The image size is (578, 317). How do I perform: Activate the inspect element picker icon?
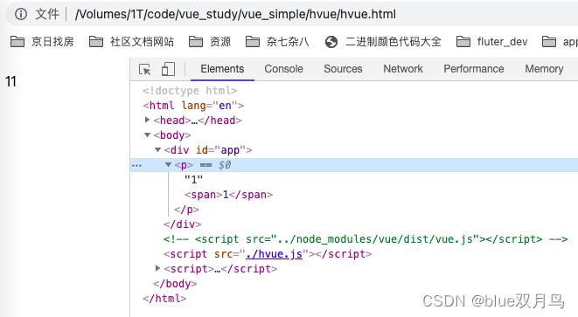144,69
